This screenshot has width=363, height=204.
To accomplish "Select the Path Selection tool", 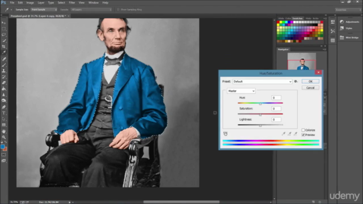I will point(4,119).
